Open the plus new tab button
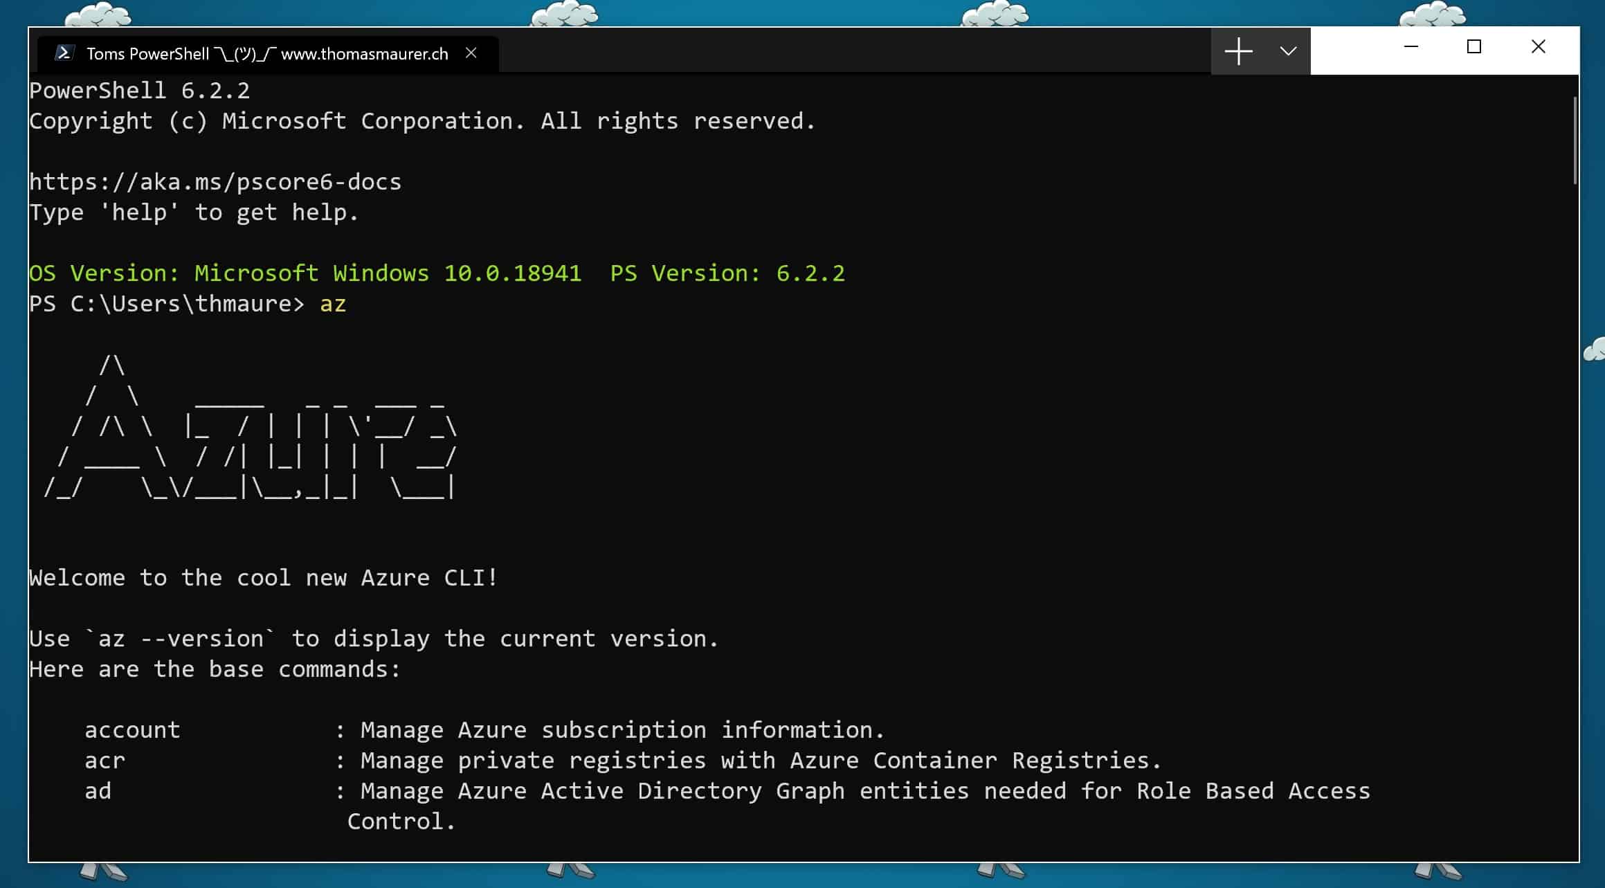The height and width of the screenshot is (888, 1605). (1237, 51)
